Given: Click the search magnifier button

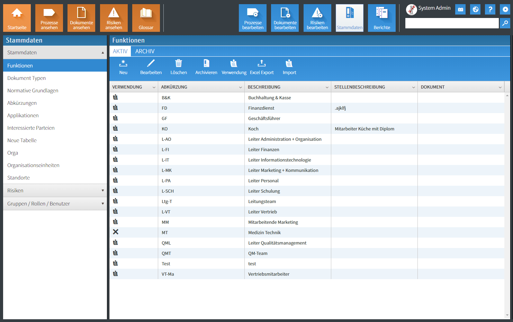Looking at the screenshot, I should 505,23.
